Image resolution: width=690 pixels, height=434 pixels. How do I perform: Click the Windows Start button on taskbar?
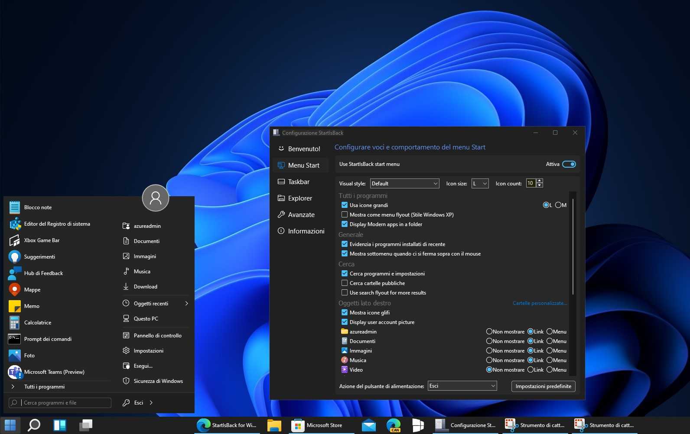pos(10,425)
